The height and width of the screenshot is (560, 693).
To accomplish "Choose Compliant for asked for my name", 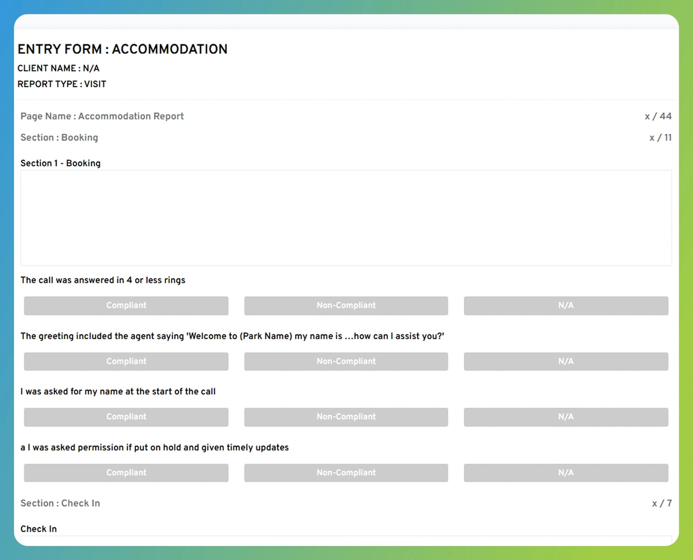I will tap(126, 417).
